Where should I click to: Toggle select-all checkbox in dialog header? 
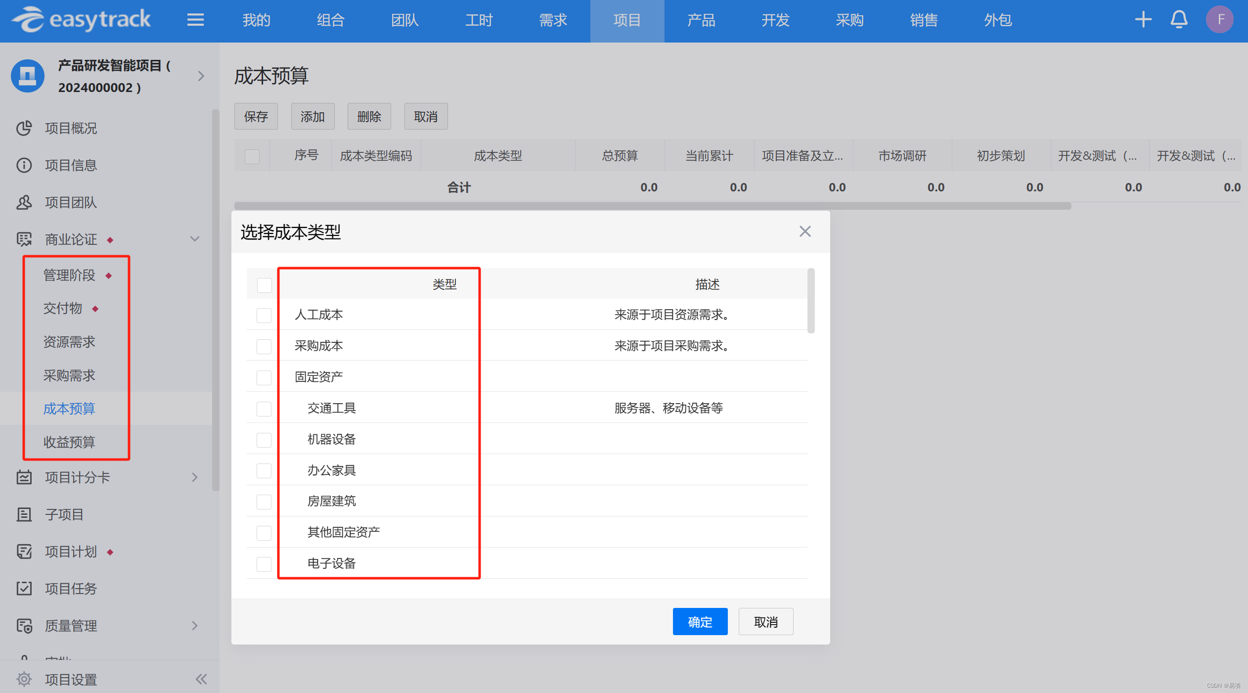264,285
